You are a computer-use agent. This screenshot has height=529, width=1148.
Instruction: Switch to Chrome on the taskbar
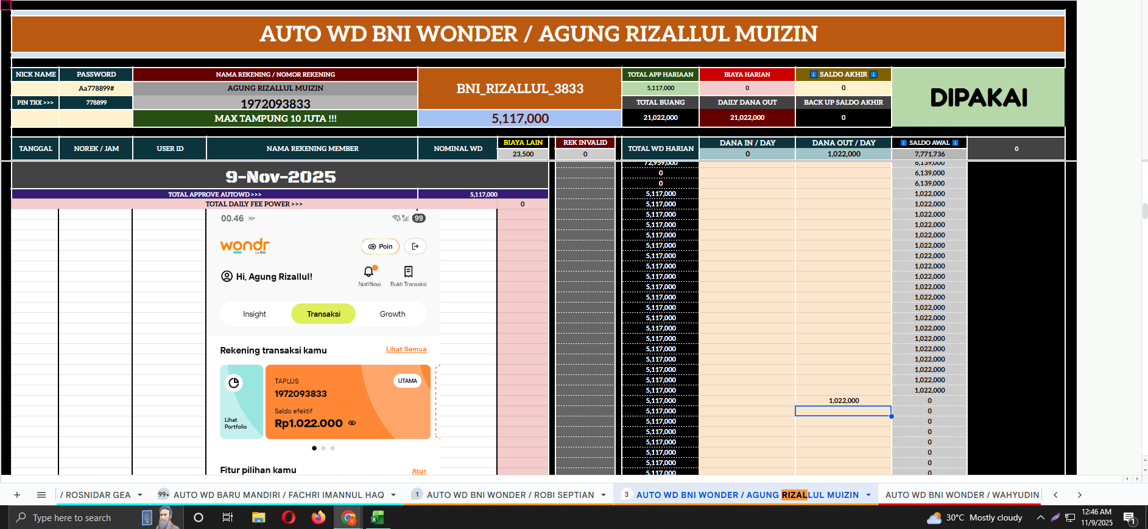[348, 517]
